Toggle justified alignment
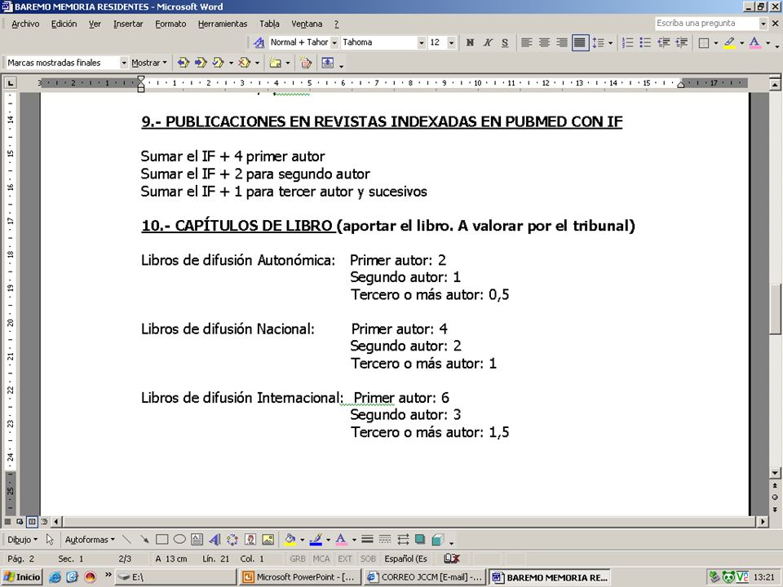783x587 pixels. coord(579,43)
